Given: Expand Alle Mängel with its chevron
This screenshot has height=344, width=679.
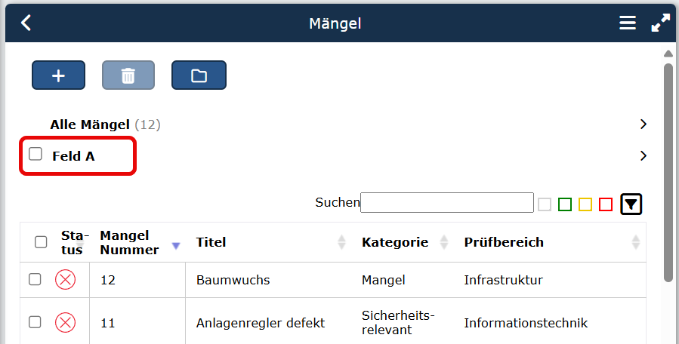Looking at the screenshot, I should coord(643,124).
